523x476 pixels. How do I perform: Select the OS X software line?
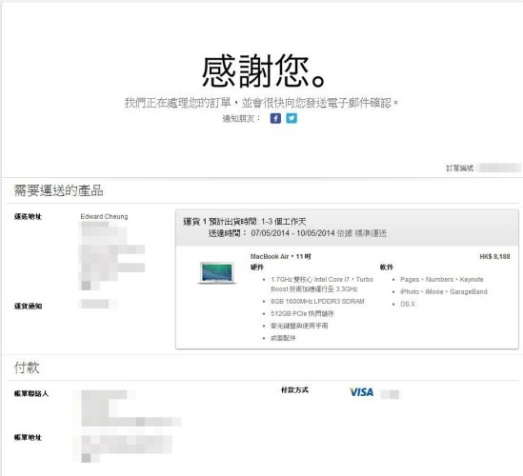[408, 304]
